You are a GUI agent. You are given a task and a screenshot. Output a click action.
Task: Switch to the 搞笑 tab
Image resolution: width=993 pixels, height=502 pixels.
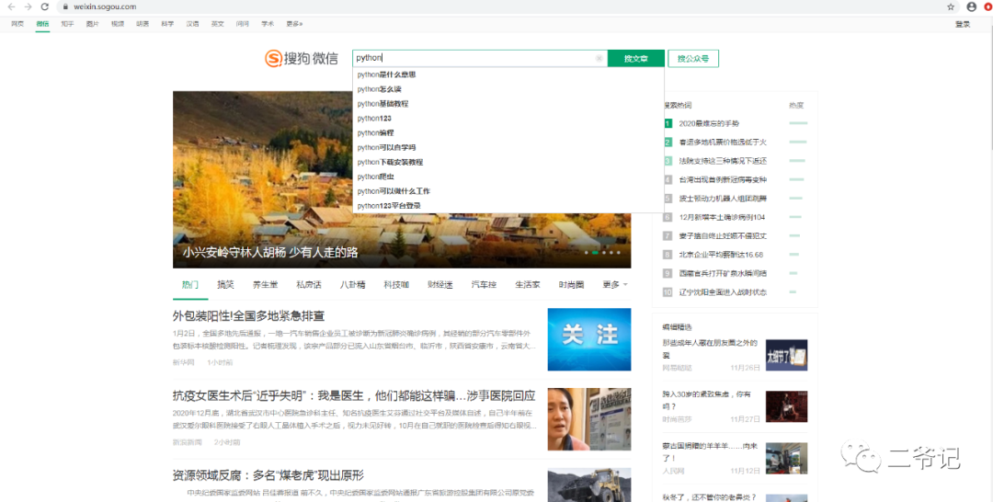225,285
